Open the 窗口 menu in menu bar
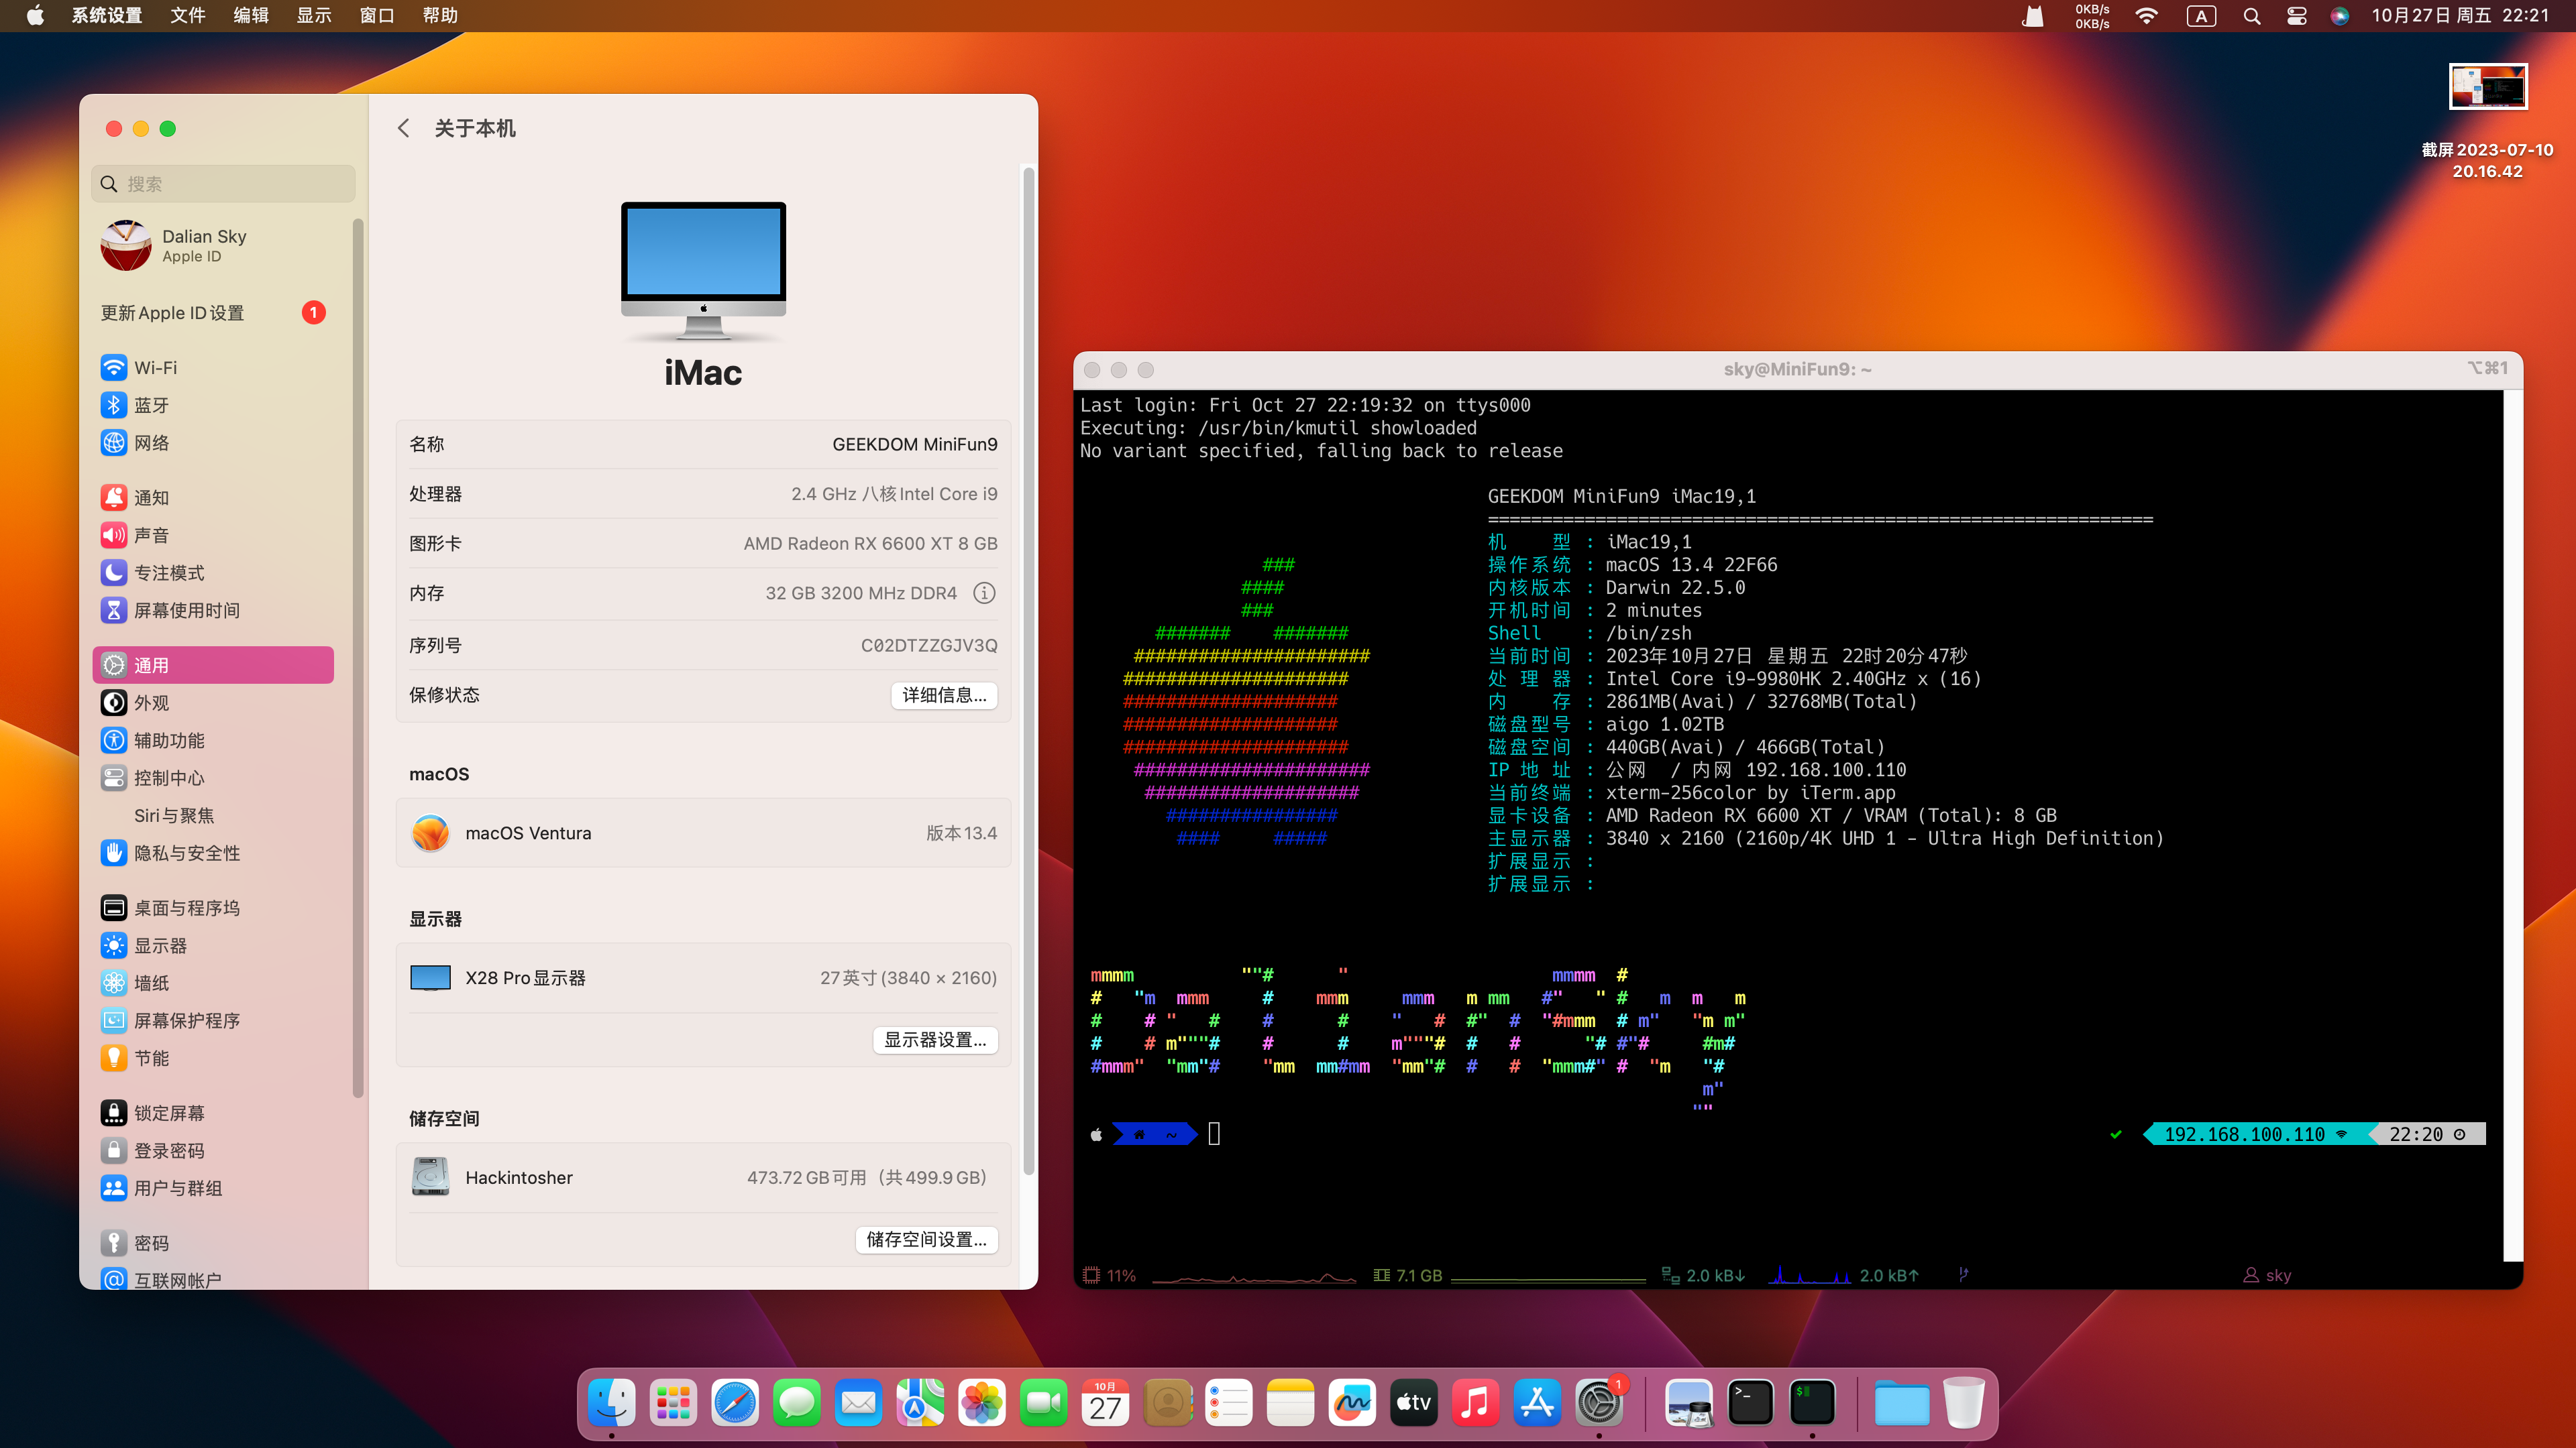 point(376,16)
